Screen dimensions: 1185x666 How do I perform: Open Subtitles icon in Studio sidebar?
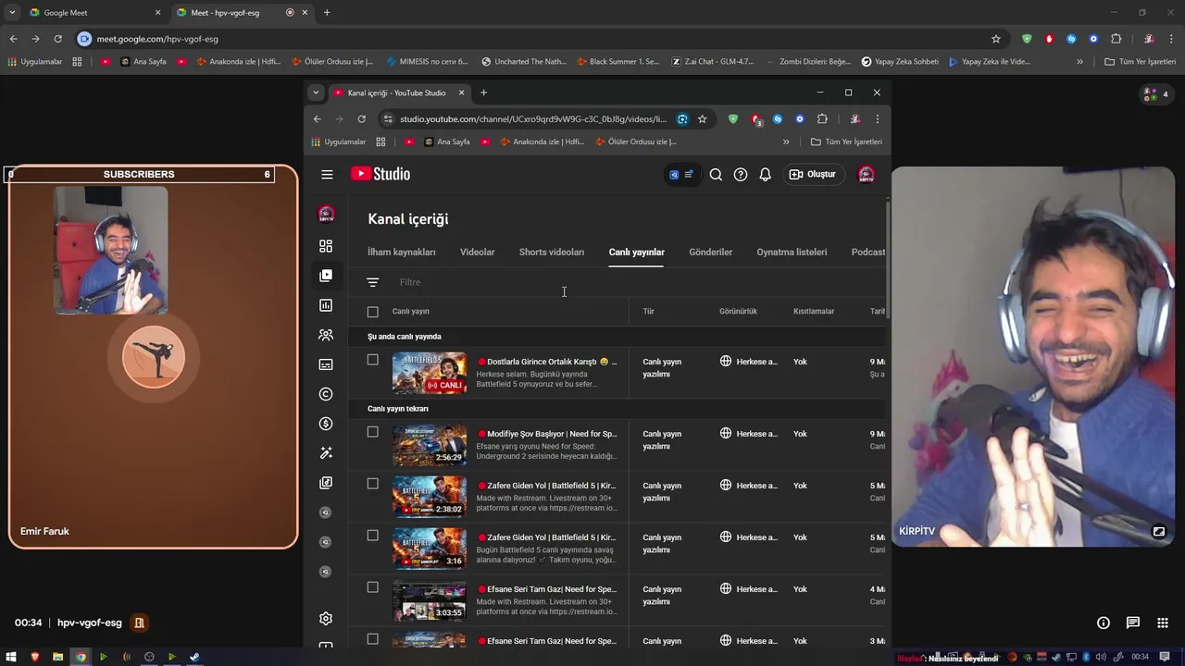(326, 364)
